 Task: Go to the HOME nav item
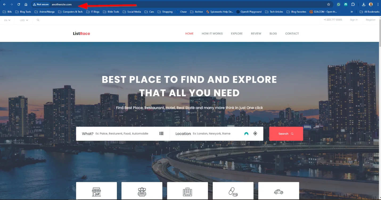(189, 34)
